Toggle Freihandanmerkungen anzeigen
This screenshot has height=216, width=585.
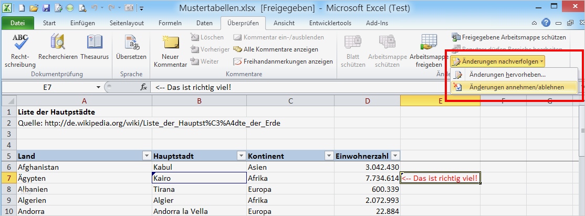point(283,61)
